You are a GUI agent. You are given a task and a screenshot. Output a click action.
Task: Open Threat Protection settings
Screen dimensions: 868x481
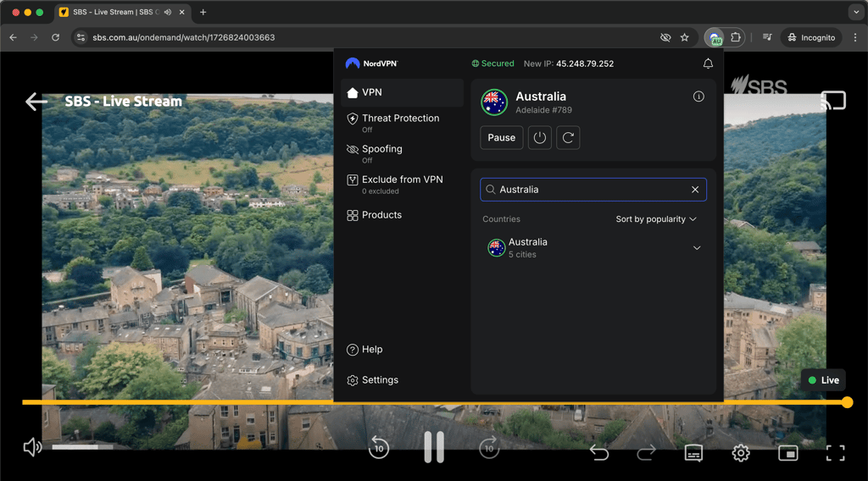(403, 123)
